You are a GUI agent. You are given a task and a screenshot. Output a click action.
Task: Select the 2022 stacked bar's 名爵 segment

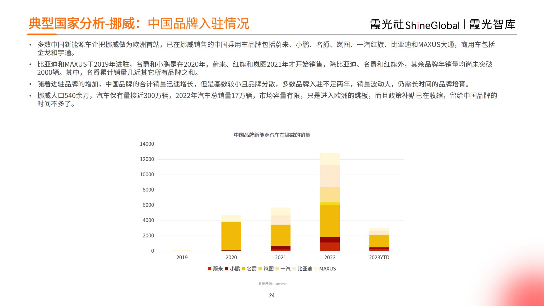coord(330,221)
